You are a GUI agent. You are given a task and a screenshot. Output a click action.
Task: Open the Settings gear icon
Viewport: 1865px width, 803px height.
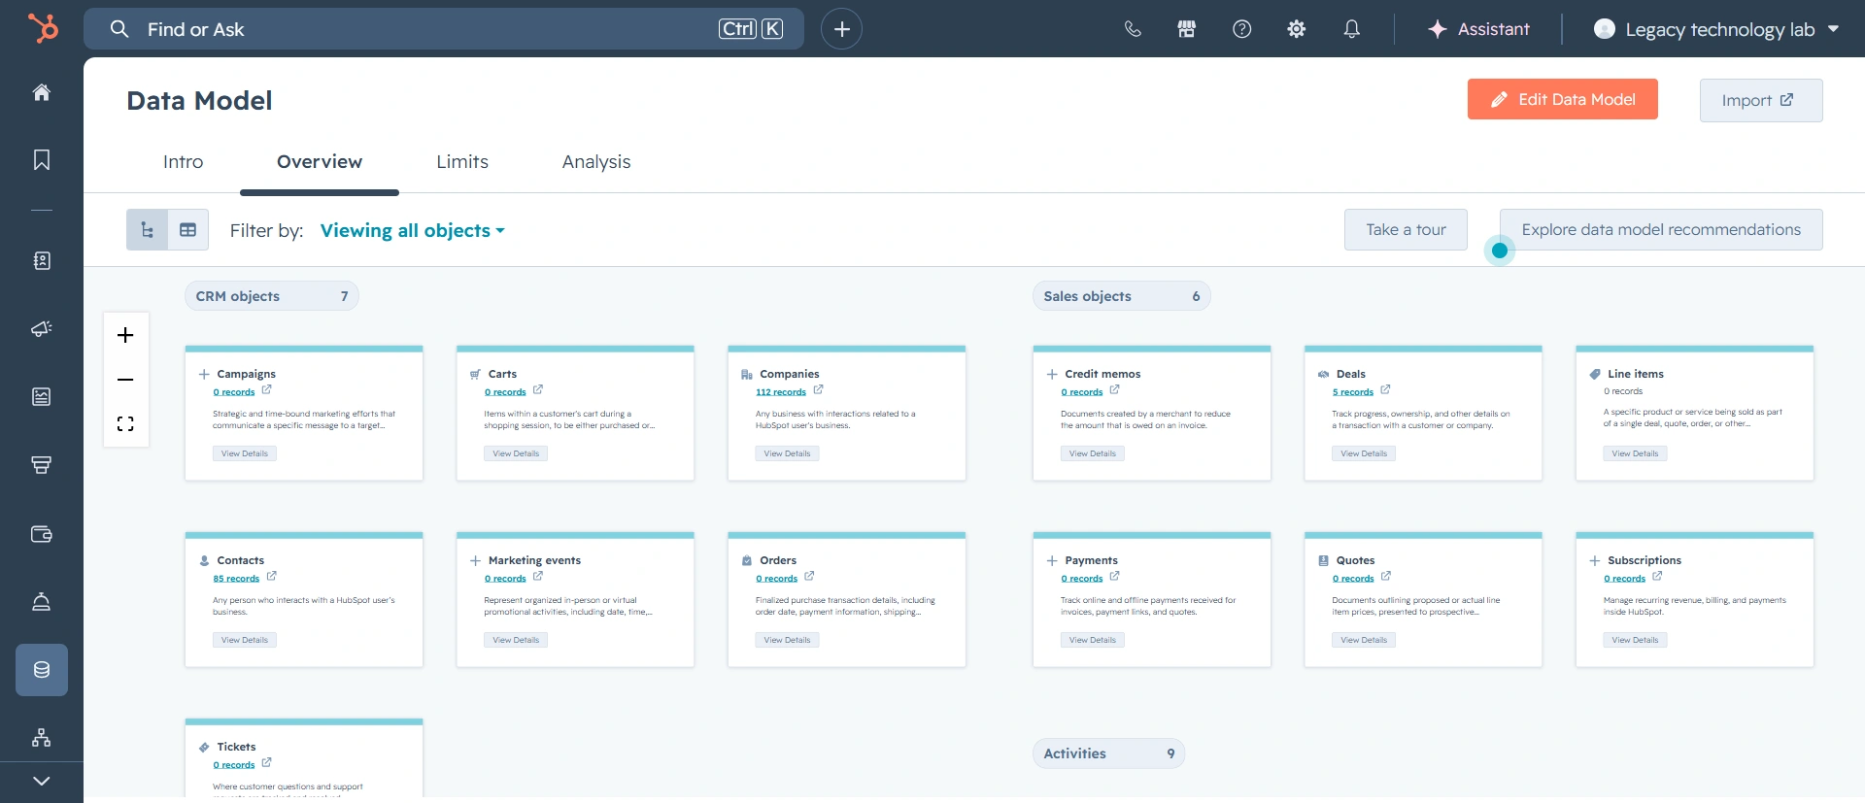1297,29
